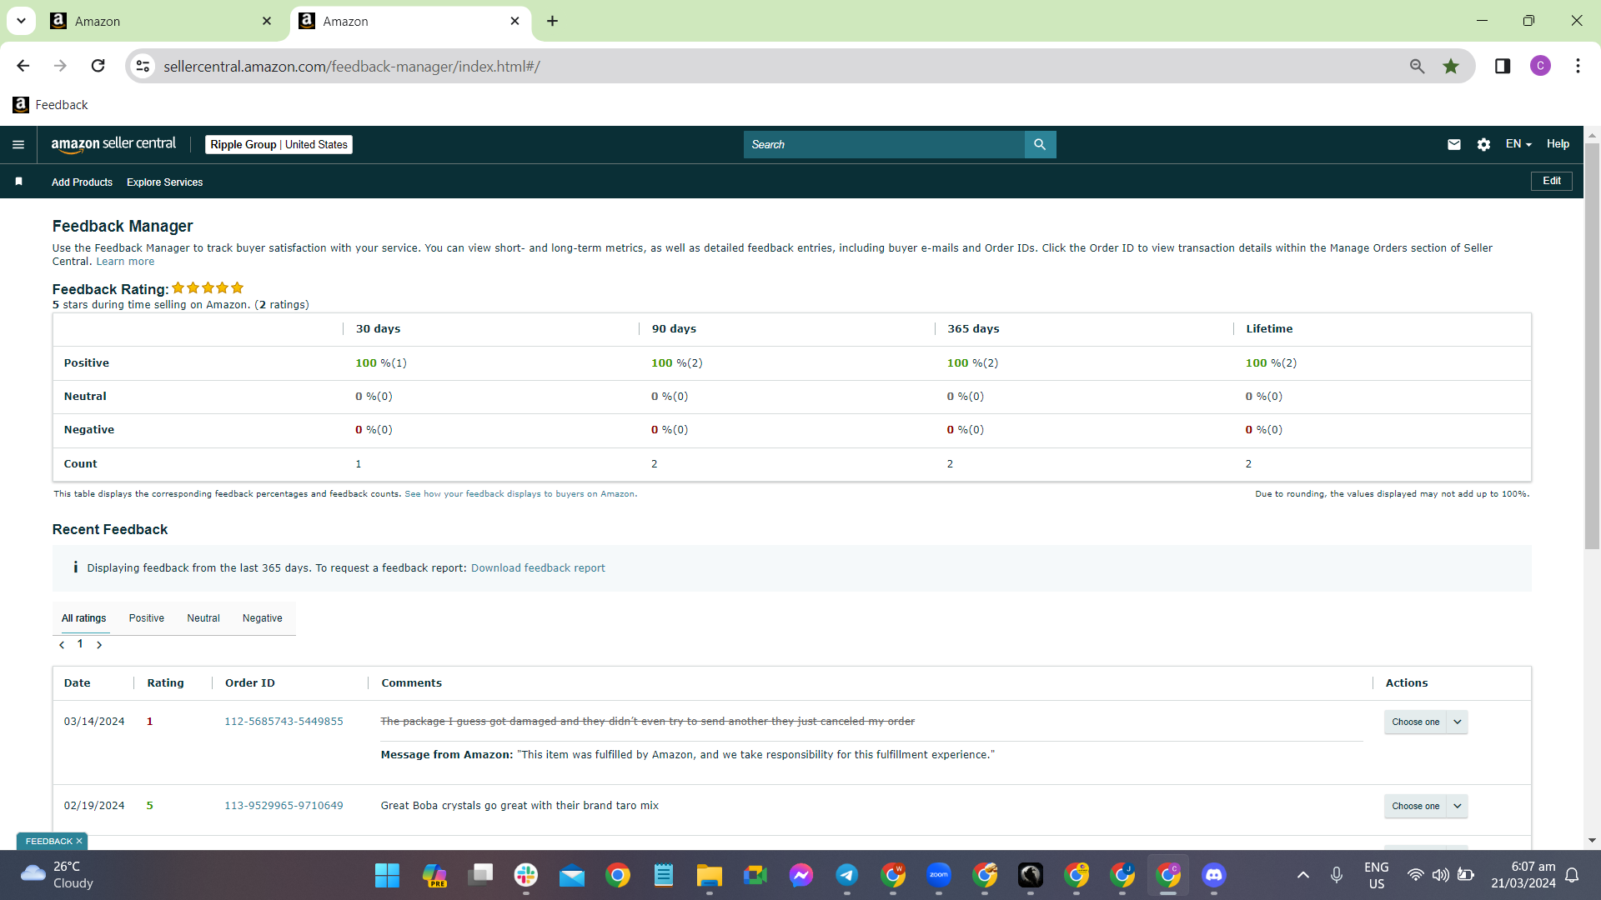This screenshot has height=900, width=1601.
Task: Open Discord from the taskbar
Action: 1214,875
